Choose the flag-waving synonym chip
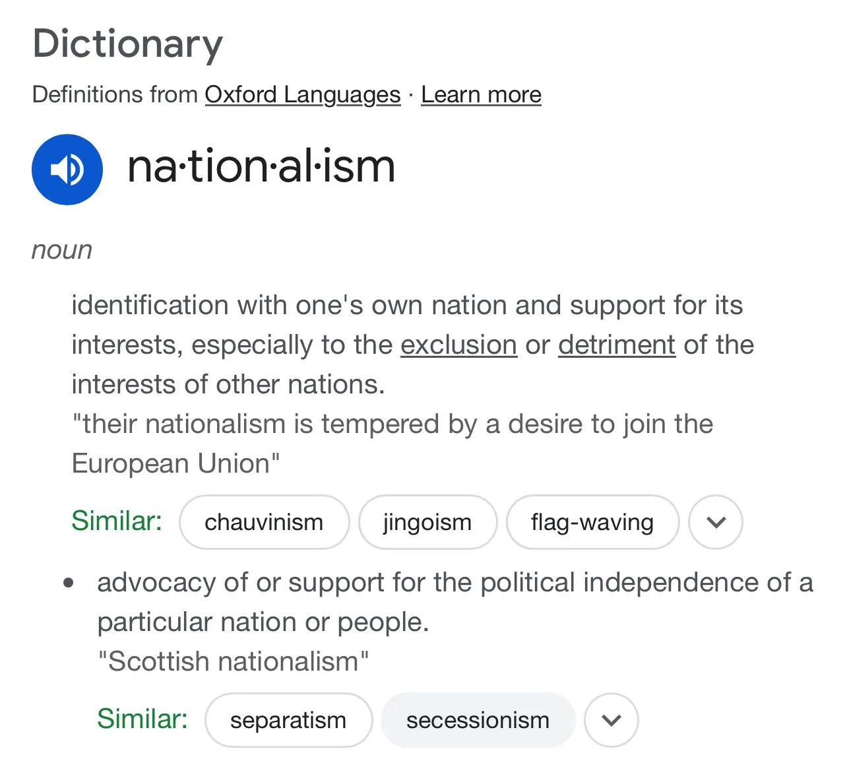Image resolution: width=847 pixels, height=769 pixels. pos(592,522)
